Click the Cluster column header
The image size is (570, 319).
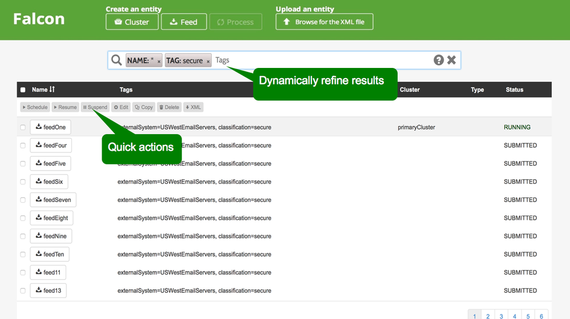(x=410, y=90)
